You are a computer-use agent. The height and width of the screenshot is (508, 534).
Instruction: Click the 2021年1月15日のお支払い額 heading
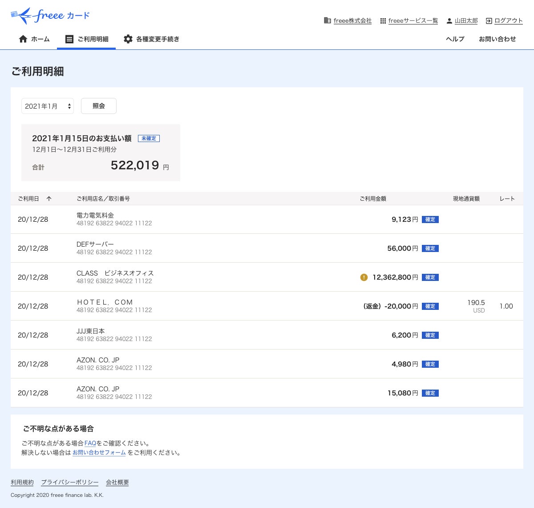pyautogui.click(x=82, y=138)
